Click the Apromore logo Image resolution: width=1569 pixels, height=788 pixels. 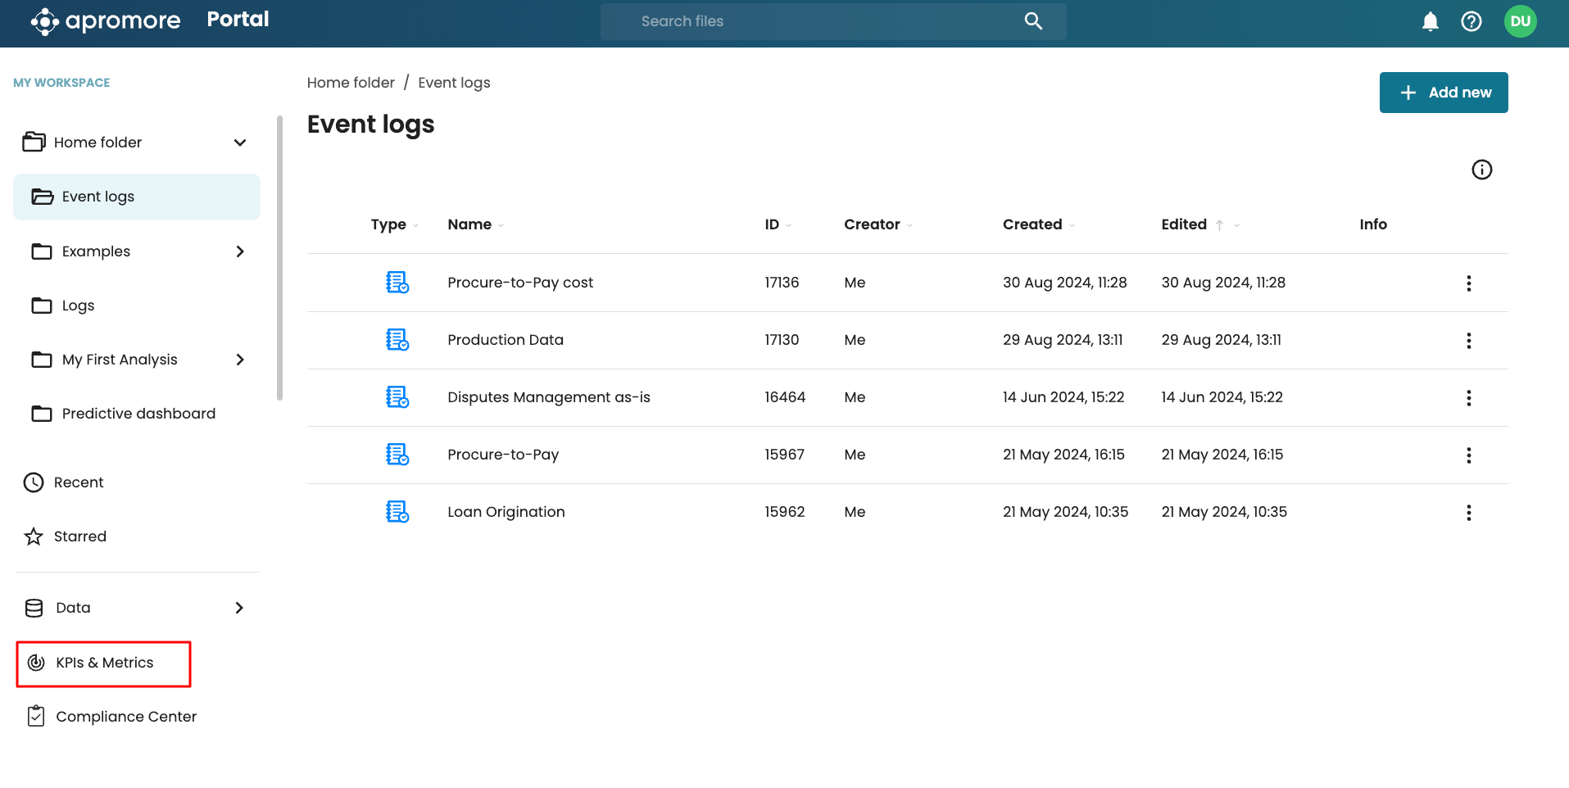[x=105, y=21]
